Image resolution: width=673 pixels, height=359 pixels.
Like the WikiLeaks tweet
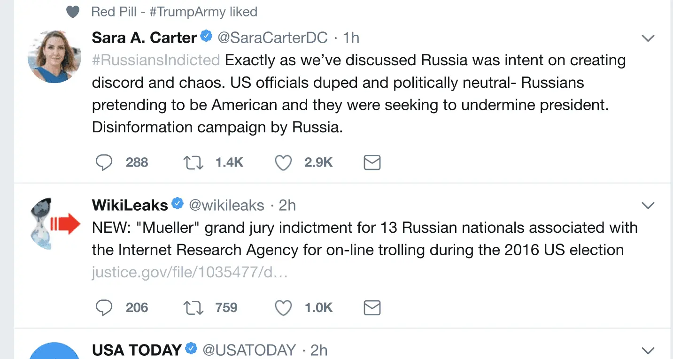tap(283, 308)
